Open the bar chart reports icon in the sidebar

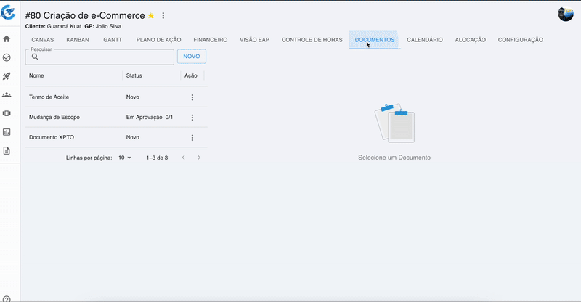7,132
